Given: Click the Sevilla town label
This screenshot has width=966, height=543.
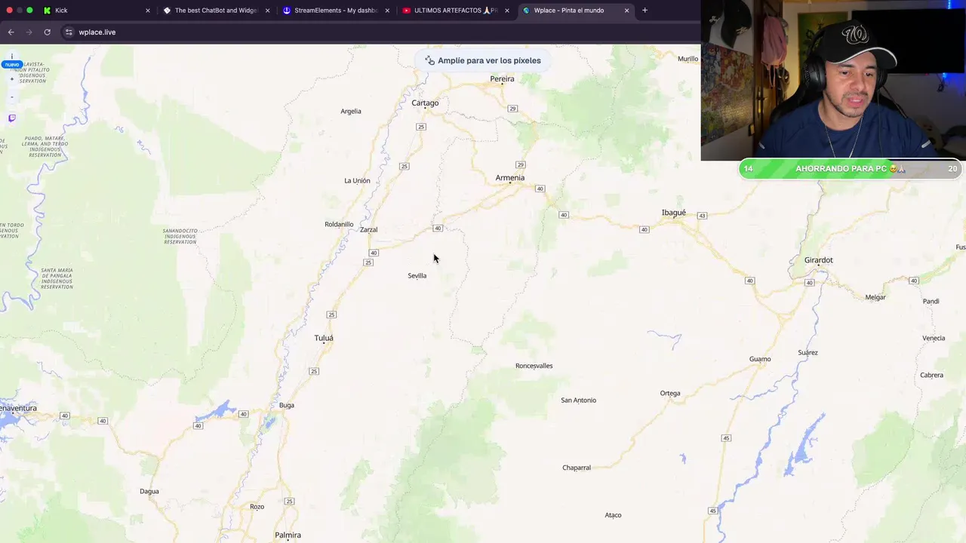Looking at the screenshot, I should (x=417, y=276).
